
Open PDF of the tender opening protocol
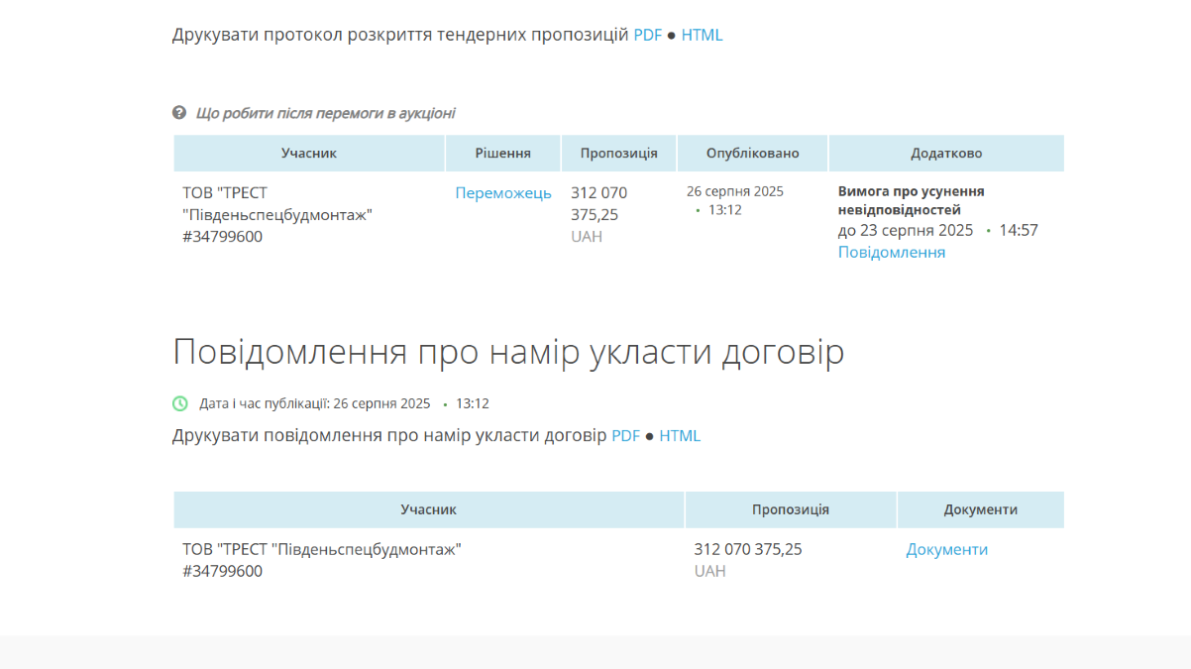click(x=647, y=35)
